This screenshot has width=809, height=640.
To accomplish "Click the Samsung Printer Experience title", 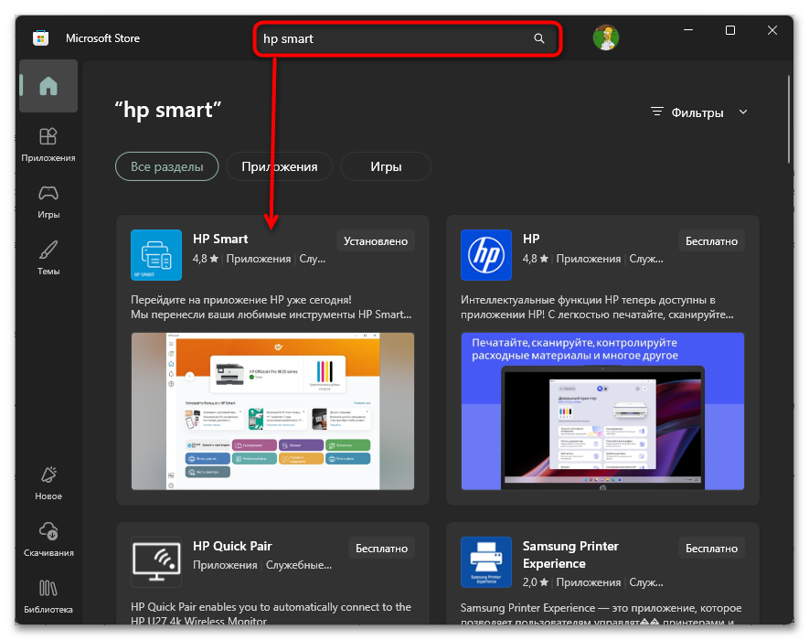I will pos(570,555).
